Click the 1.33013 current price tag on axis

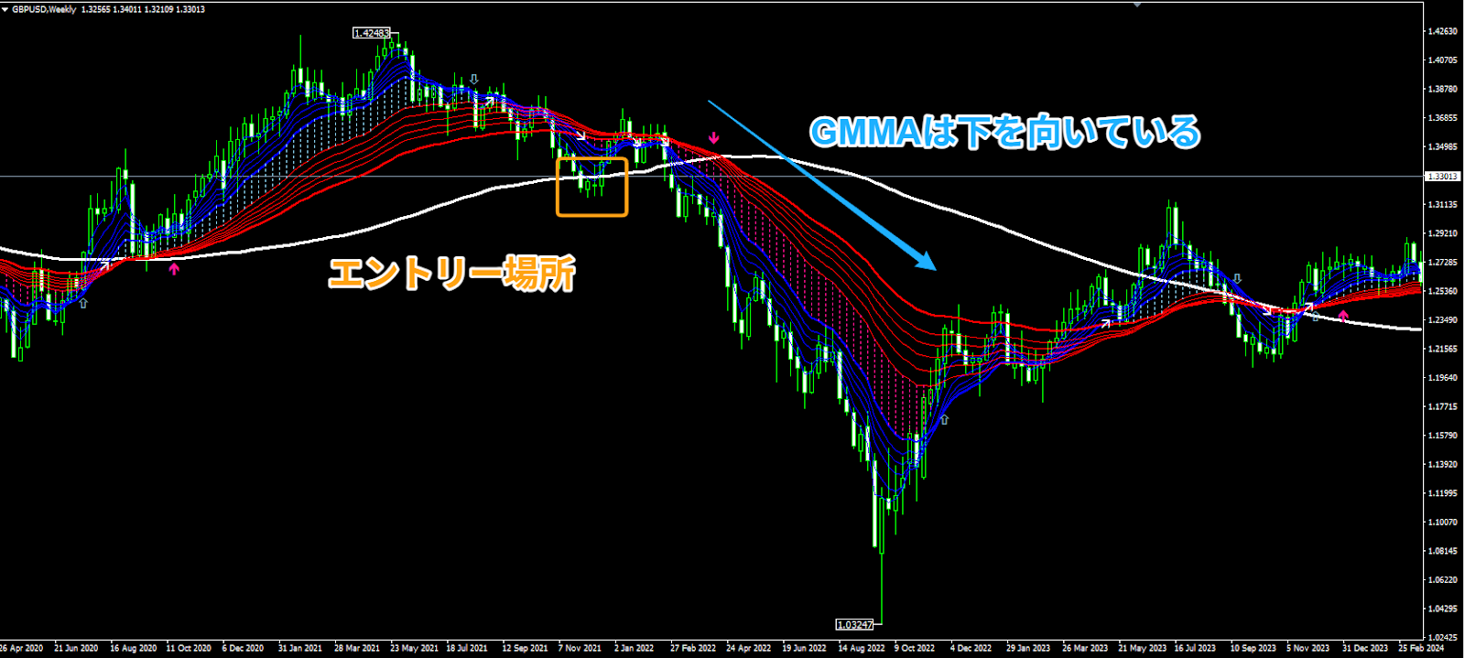[x=1444, y=176]
